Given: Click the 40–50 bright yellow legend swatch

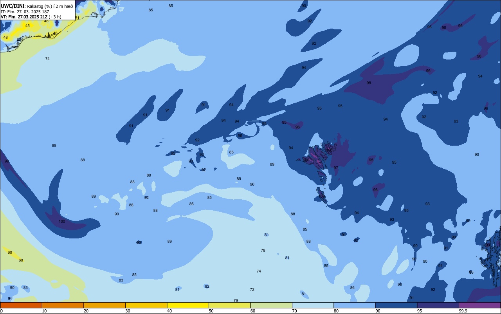Looking at the screenshot, I should pos(188,305).
